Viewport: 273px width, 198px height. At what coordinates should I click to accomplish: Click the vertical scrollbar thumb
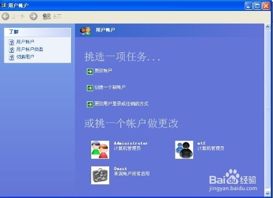268,109
